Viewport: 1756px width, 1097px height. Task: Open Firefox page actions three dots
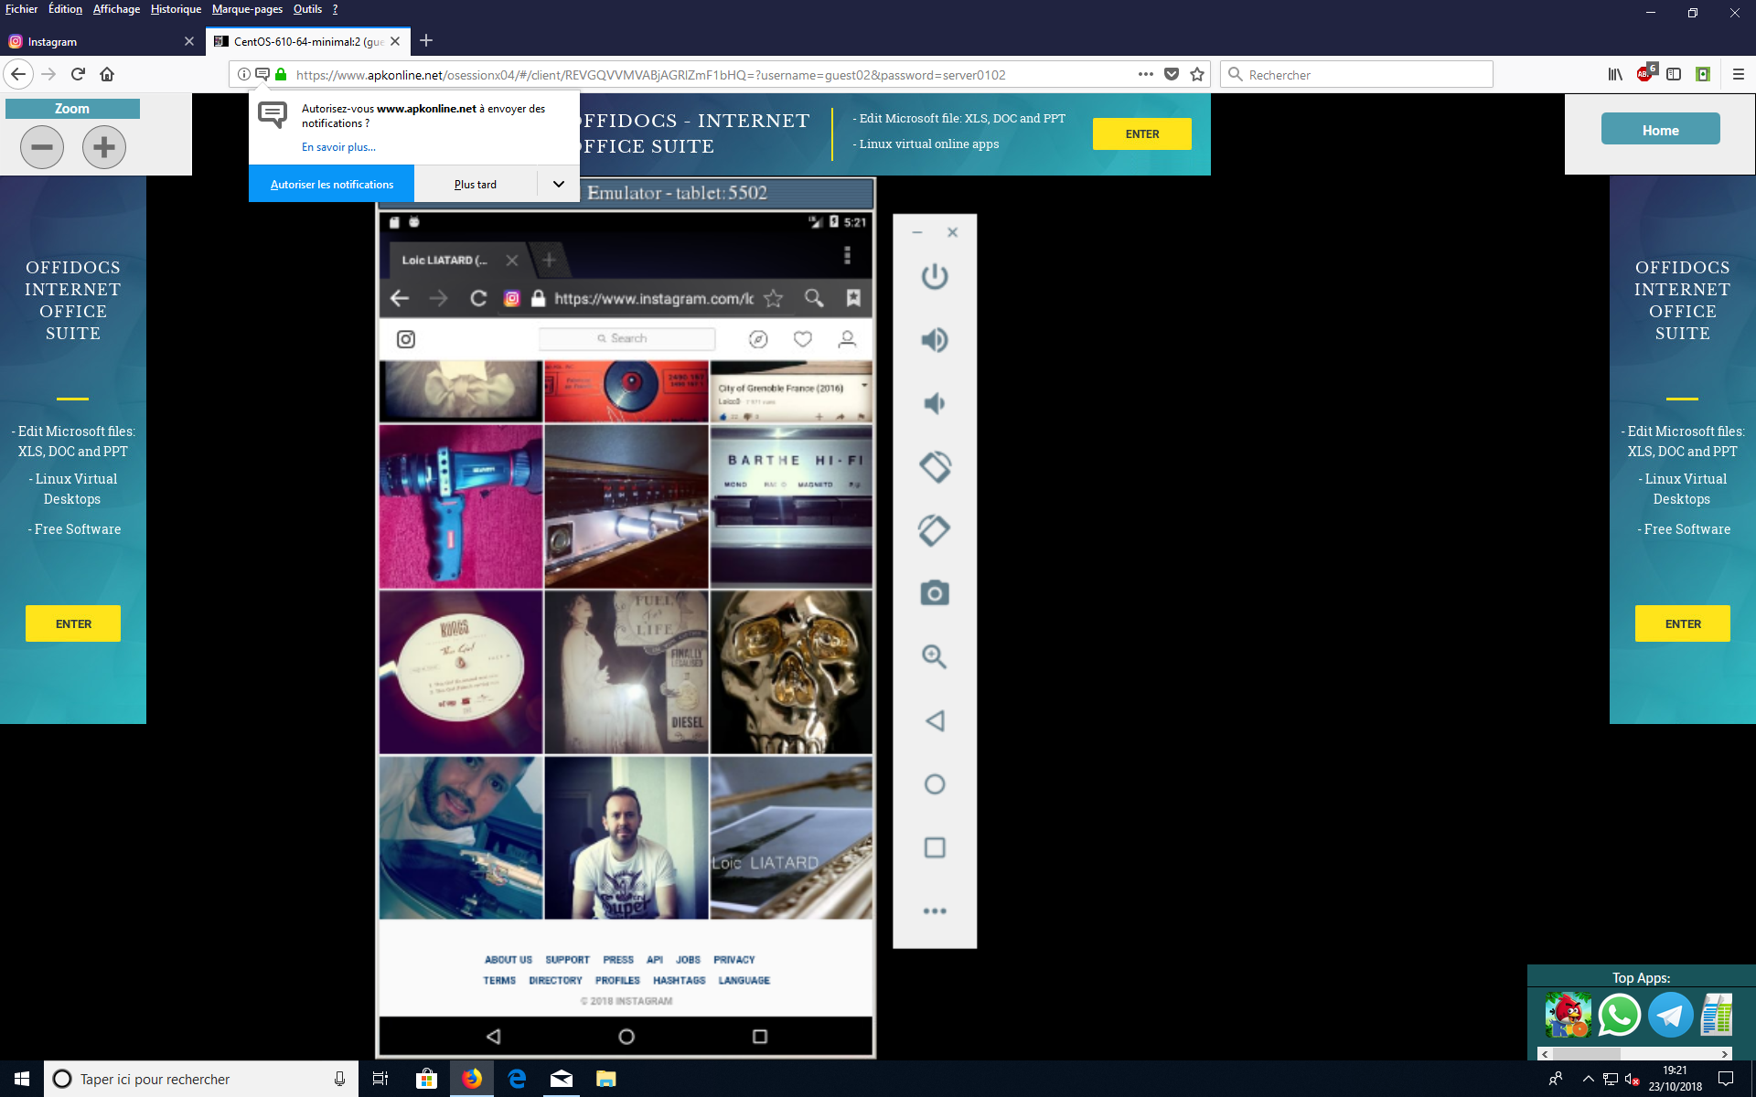tap(1145, 74)
